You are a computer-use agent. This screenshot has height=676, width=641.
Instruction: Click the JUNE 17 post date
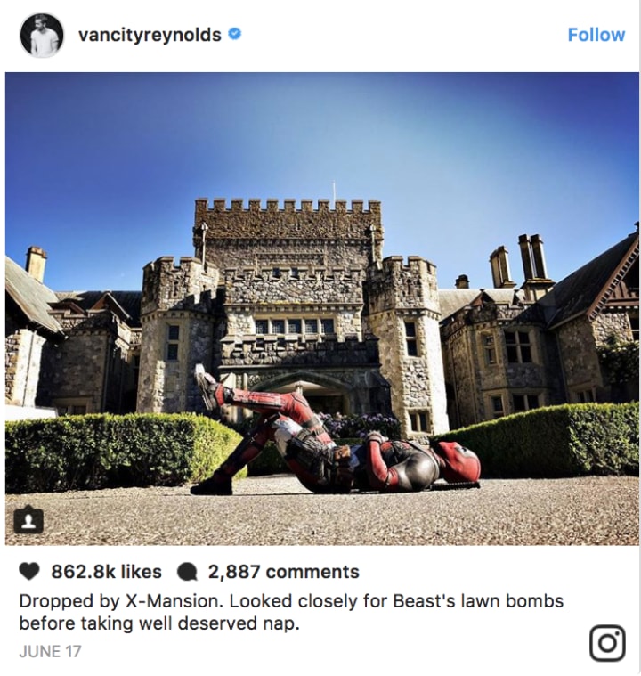click(x=50, y=651)
